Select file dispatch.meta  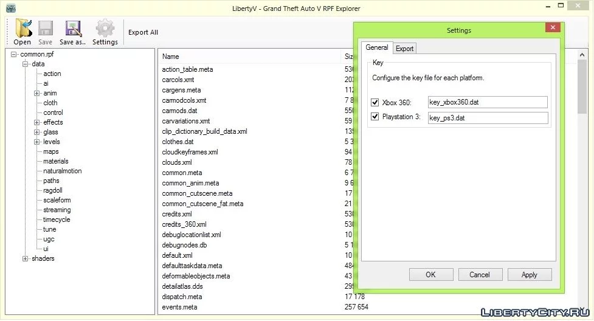click(x=182, y=297)
